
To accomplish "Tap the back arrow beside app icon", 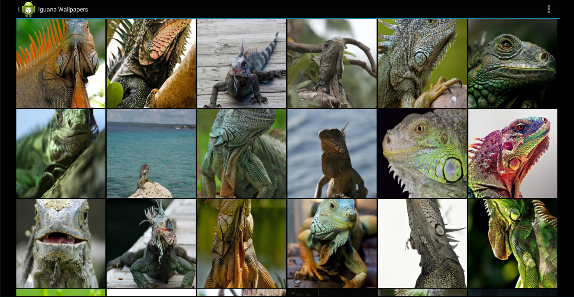I will (x=19, y=9).
